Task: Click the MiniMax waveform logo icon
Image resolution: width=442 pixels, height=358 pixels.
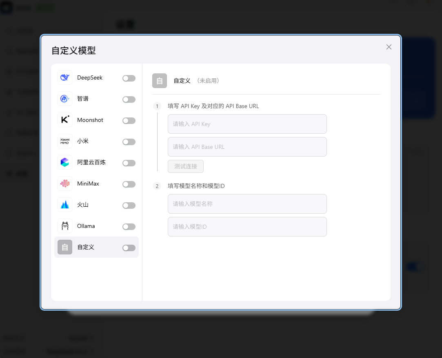Action: click(64, 183)
